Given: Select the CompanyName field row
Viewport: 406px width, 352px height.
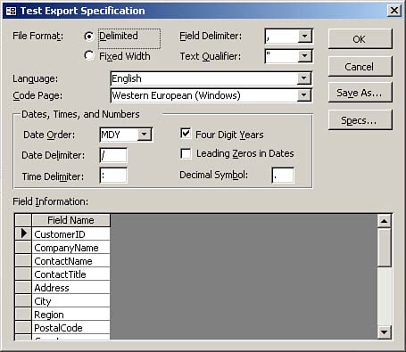Looking at the screenshot, I should tap(70, 248).
